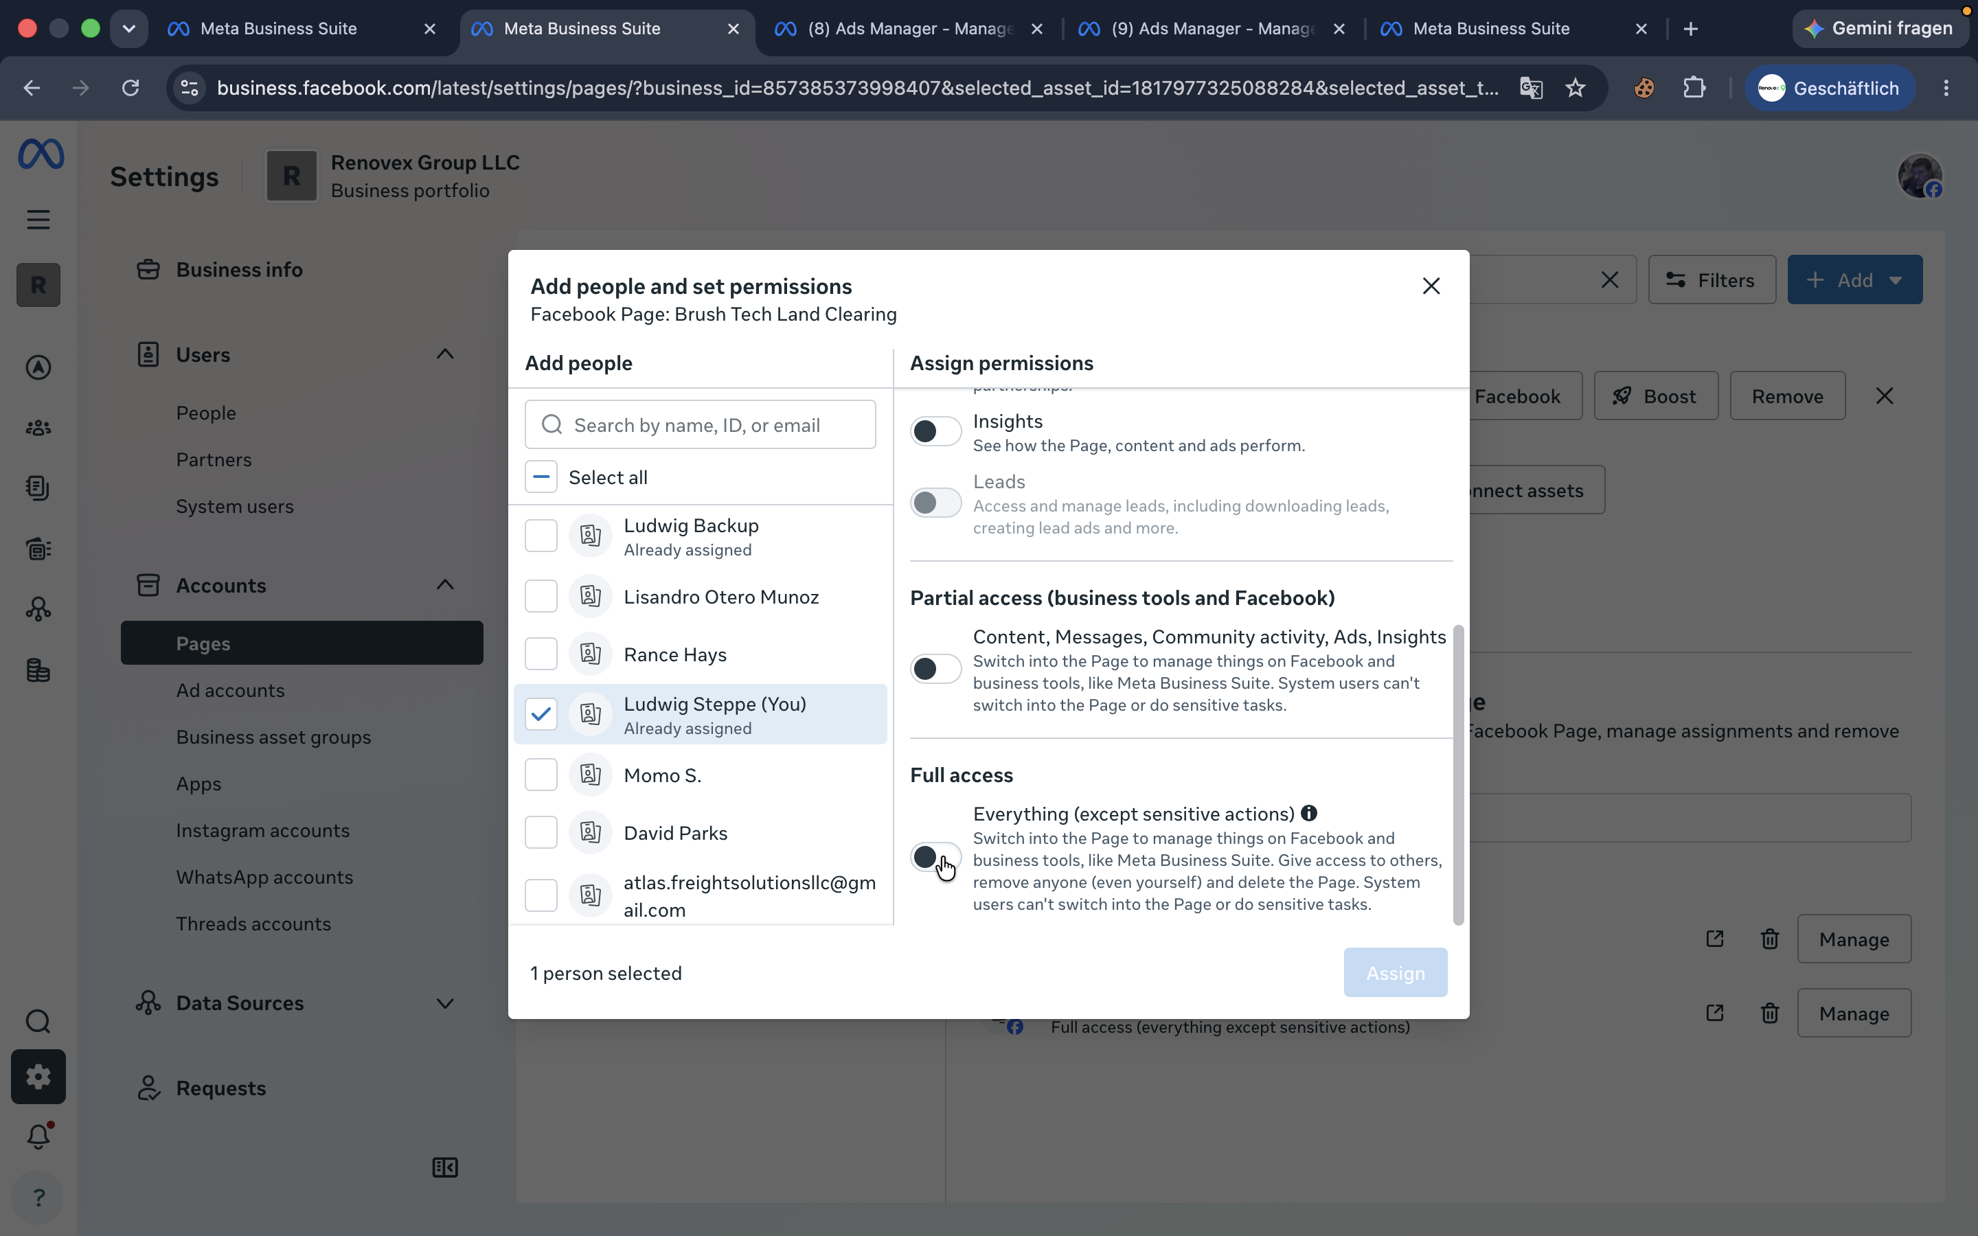This screenshot has height=1236, width=1978.
Task: Click the Select all checkbox
Action: pos(541,477)
